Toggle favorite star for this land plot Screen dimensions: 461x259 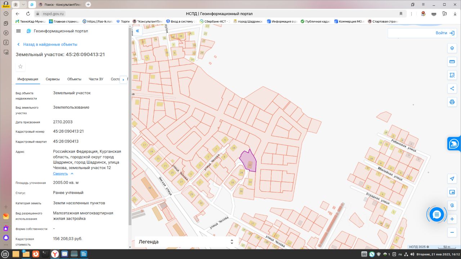tap(21, 67)
